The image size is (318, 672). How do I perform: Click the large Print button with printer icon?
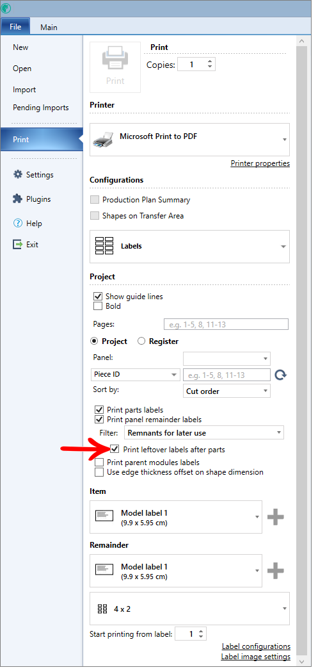pyautogui.click(x=115, y=67)
